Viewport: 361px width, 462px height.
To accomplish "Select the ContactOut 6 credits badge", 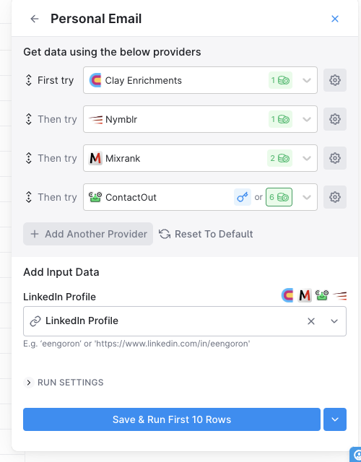I will click(279, 197).
